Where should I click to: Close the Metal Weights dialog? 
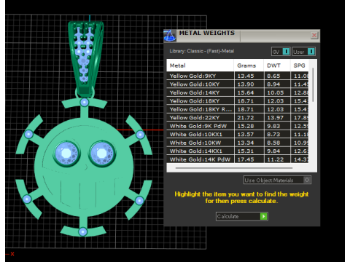click(x=314, y=36)
